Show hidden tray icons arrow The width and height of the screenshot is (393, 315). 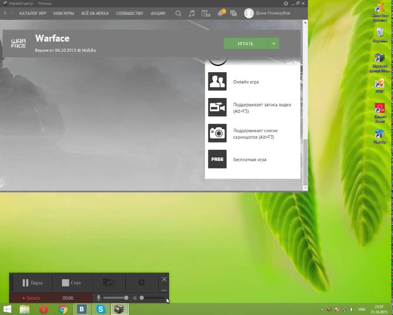point(322,310)
